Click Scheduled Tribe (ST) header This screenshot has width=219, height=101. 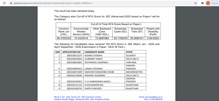pyautogui.click(x=137, y=30)
